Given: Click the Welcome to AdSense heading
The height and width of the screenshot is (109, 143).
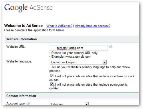Looking at the screenshot, I should tap(23, 26).
